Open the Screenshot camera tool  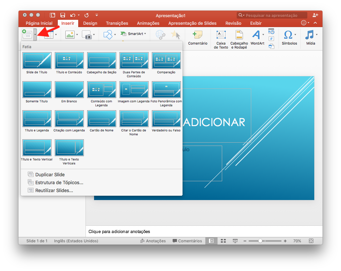[88, 35]
